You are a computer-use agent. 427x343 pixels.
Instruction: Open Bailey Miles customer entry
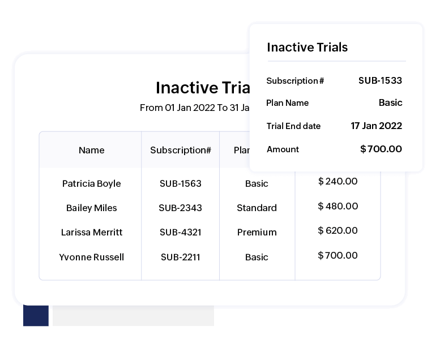(x=92, y=208)
